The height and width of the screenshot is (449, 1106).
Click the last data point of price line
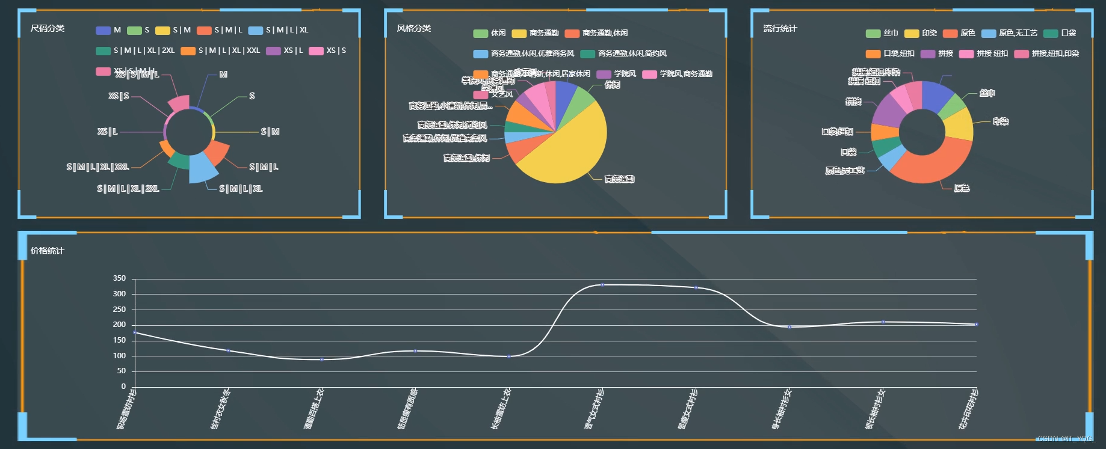tap(976, 324)
